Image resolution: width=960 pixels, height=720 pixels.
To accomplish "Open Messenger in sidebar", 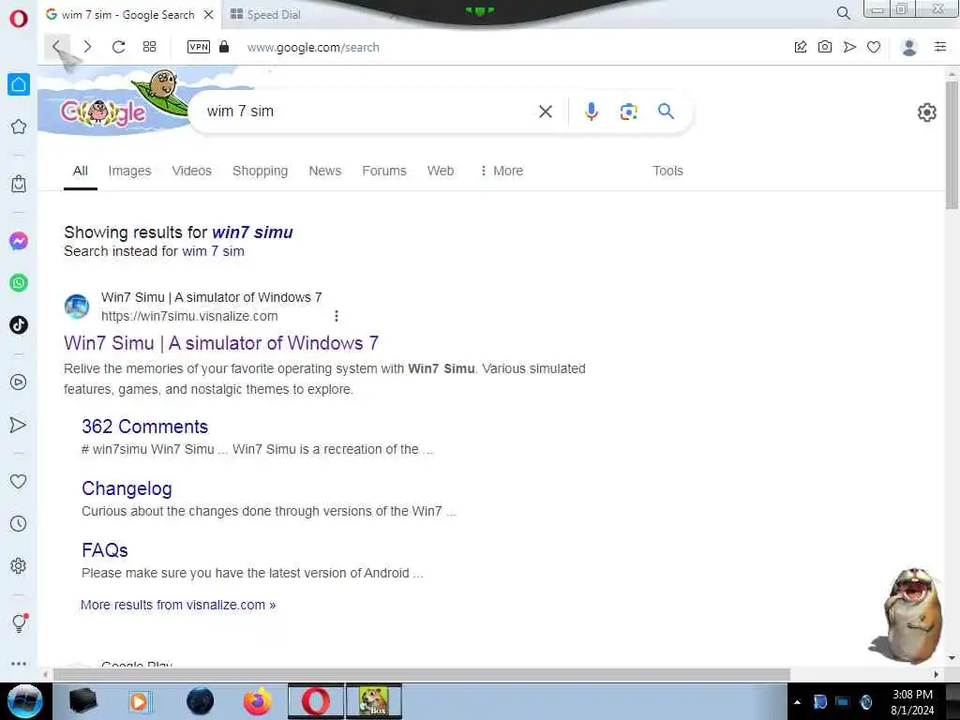I will [19, 241].
